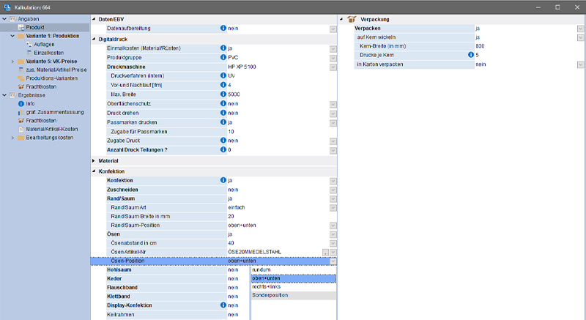
Task: Open Druckmaschine dropdown
Action: coord(333,67)
